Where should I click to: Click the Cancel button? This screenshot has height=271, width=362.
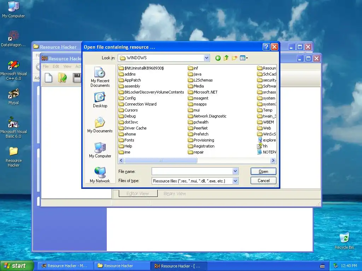tap(263, 180)
